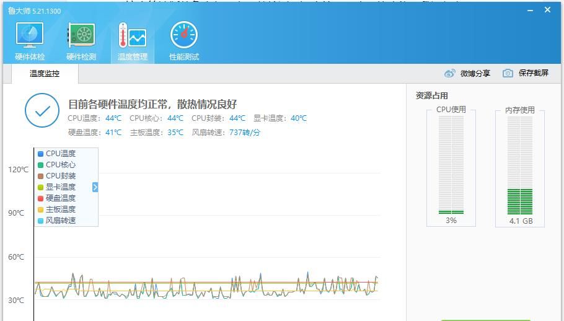Click the 内存使用 memory bar meter

(520, 165)
